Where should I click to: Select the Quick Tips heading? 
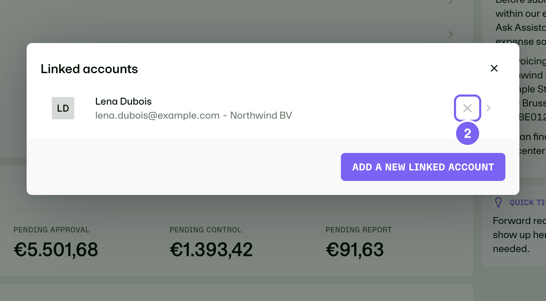(x=527, y=203)
